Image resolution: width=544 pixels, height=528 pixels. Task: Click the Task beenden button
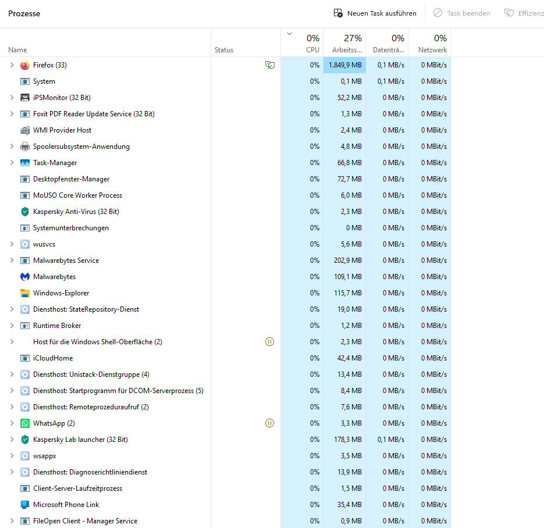pos(462,13)
